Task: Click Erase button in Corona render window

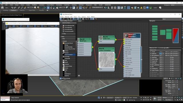Action: [37, 26]
